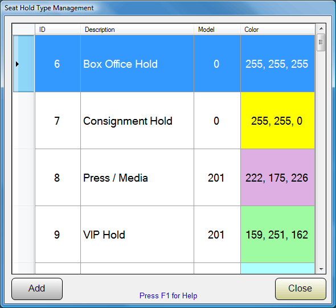Select the pink 222, 175, 226 color cell
Screen dimensions: 336x308
[x=277, y=178]
